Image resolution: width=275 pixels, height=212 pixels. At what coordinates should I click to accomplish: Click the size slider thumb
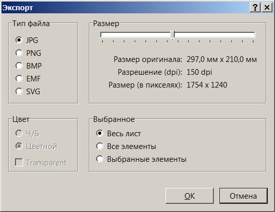click(173, 35)
